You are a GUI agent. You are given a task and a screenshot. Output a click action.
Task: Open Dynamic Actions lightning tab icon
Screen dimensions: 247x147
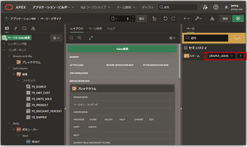(16, 28)
